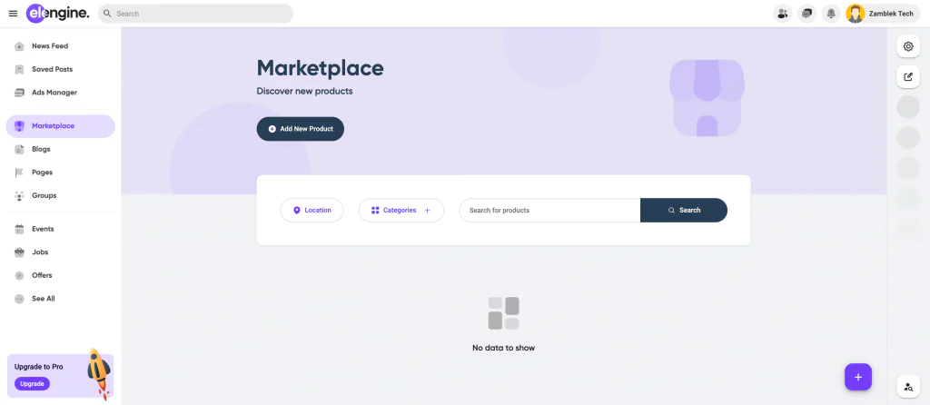Go to Ads Manager
This screenshot has width=930, height=405.
tap(54, 93)
